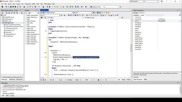Screen dimensions: 182x102
Task: Click the Pause button in main toolbar
Action: click(x=47, y=7)
